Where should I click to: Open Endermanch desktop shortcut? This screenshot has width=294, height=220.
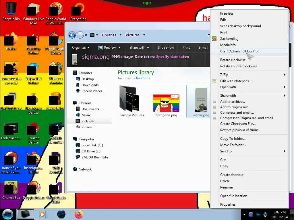tap(11, 131)
